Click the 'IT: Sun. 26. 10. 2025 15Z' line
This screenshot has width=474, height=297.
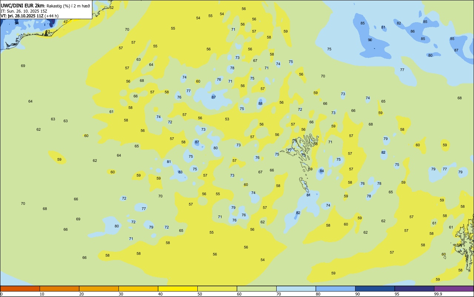24,11
